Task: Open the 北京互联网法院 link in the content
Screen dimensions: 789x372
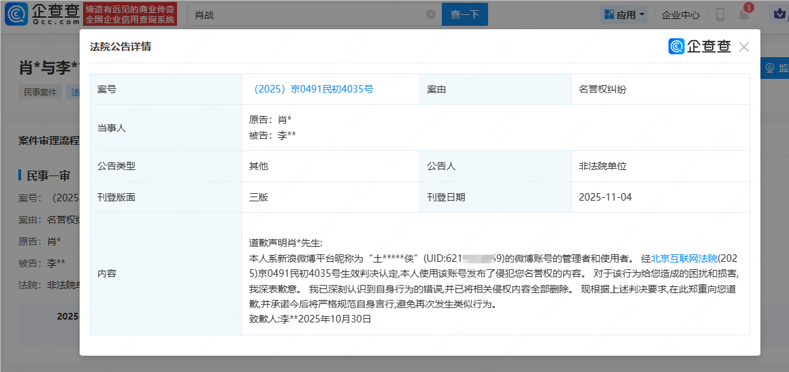Action: point(684,258)
